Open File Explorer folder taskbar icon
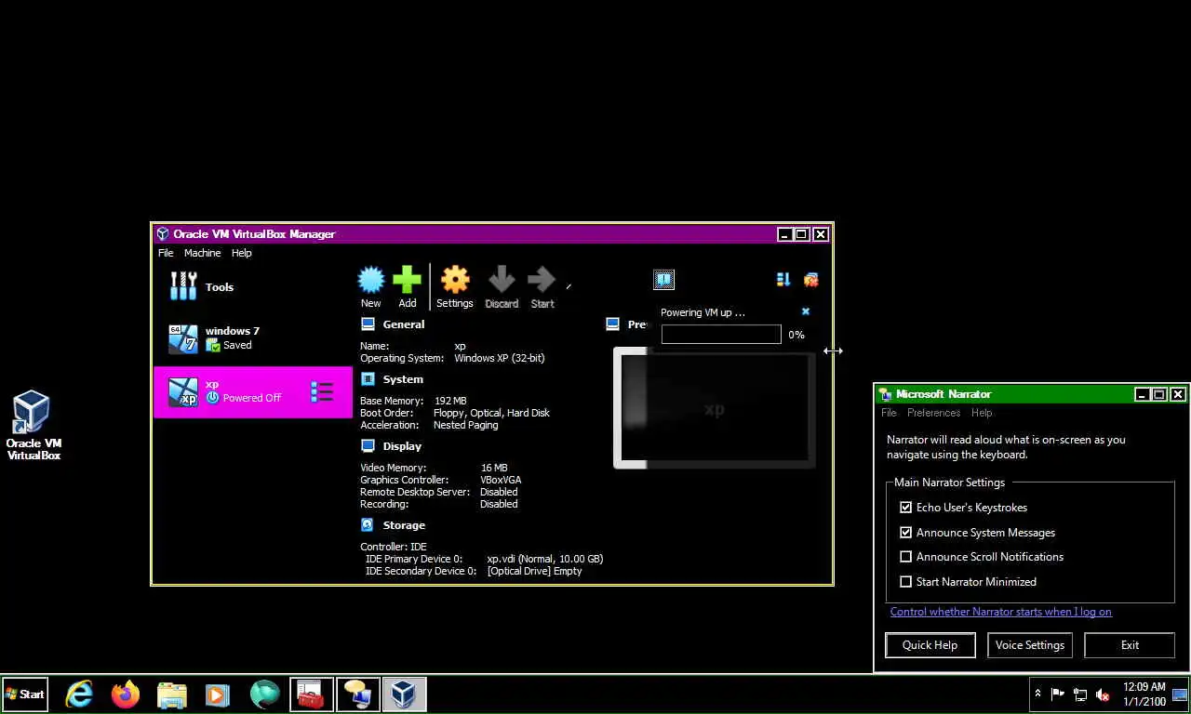The width and height of the screenshot is (1191, 714). [171, 694]
